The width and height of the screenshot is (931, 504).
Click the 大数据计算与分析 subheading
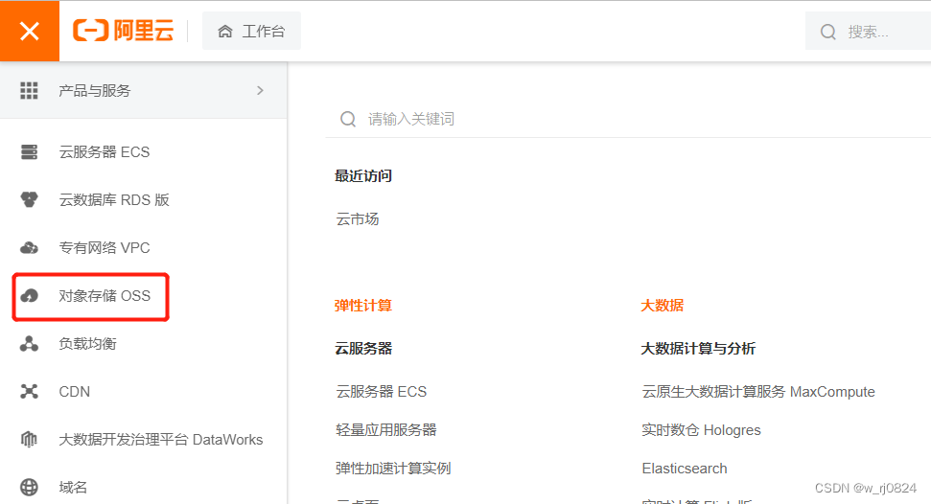(x=698, y=349)
